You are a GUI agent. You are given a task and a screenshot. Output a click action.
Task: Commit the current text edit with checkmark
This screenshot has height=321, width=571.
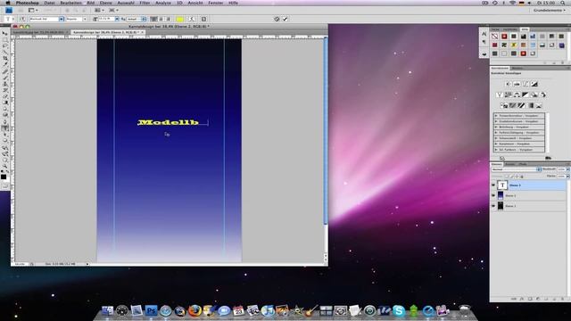285,19
